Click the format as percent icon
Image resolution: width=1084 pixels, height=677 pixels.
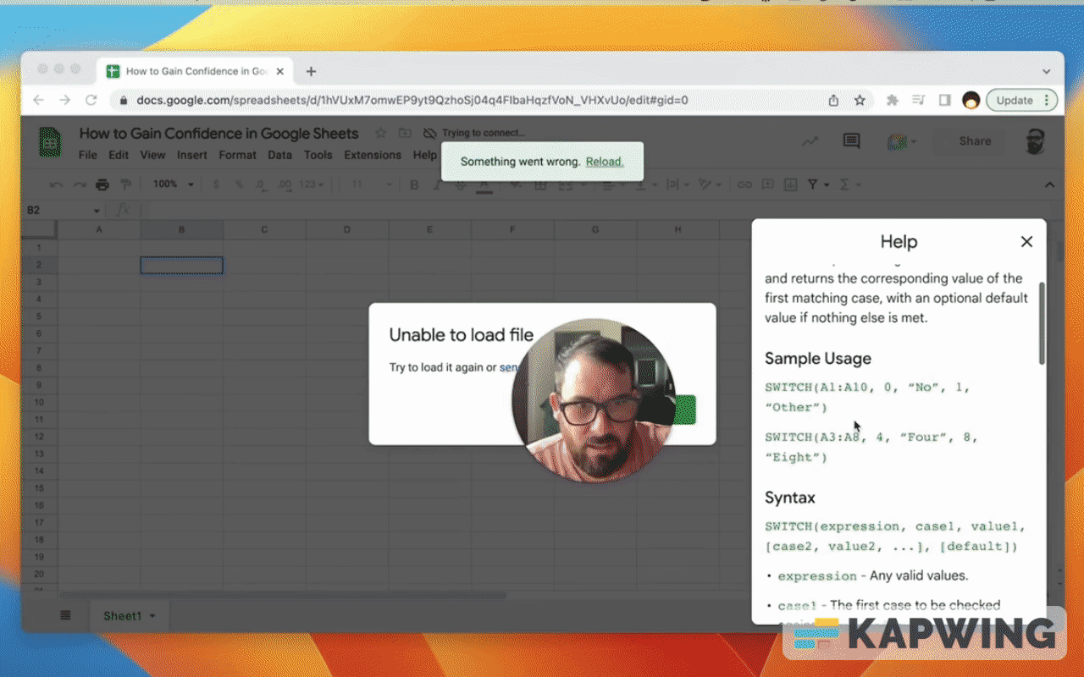(239, 184)
